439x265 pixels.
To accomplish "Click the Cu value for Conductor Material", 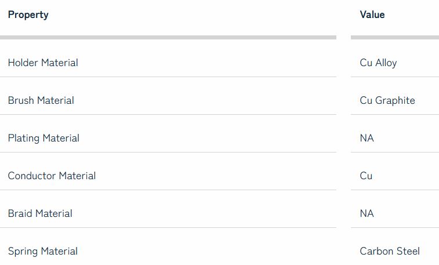I will [x=366, y=176].
